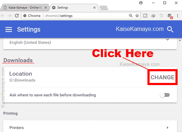Viewport: 182px width, 132px height.
Task: Click the search settings magnifier icon
Action: 170,29
